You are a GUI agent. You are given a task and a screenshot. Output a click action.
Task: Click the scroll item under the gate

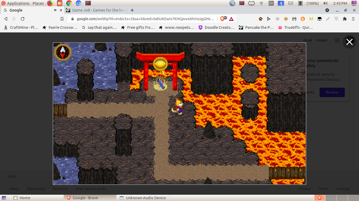(160, 84)
